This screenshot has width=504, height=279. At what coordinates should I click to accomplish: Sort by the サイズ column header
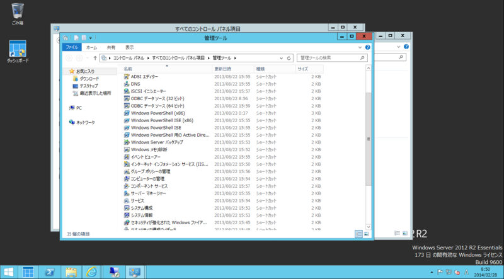(309, 69)
